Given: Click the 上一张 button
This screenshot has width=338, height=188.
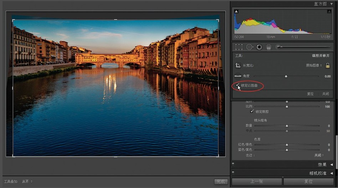Looking at the screenshot, I should pyautogui.click(x=257, y=182).
